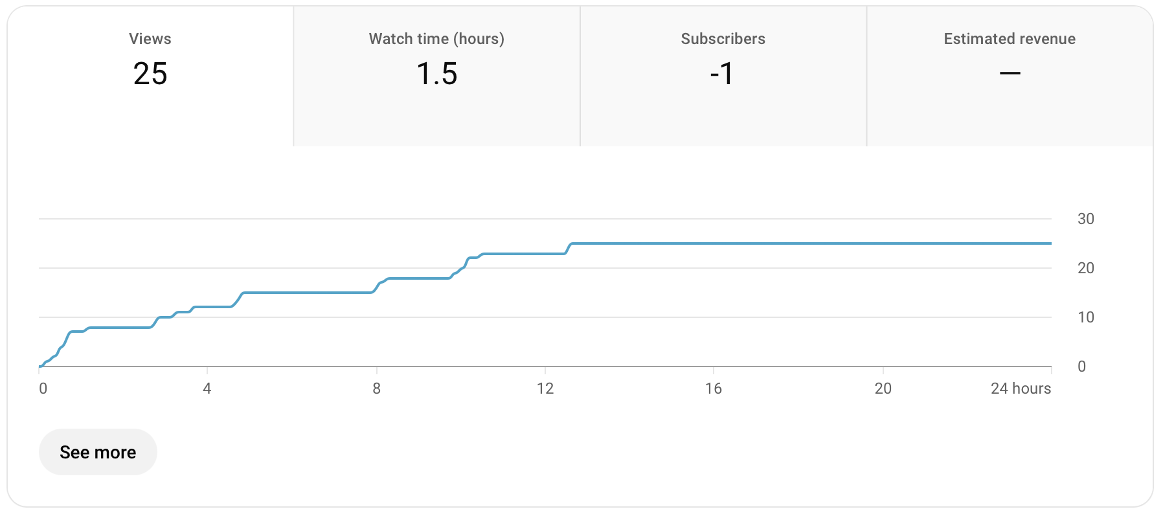Click the 4 label on the hours axis

tap(207, 388)
